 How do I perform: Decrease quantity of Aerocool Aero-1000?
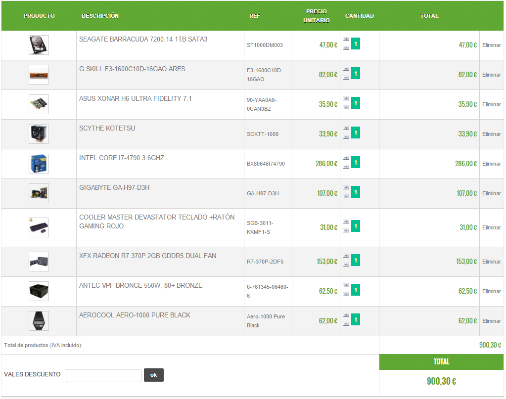click(x=346, y=324)
